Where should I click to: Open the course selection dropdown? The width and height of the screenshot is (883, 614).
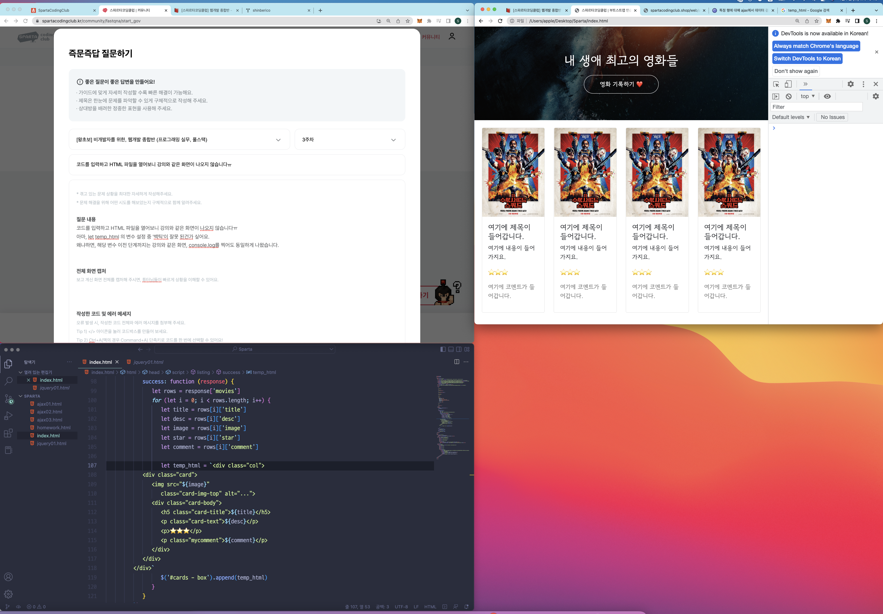(x=179, y=140)
